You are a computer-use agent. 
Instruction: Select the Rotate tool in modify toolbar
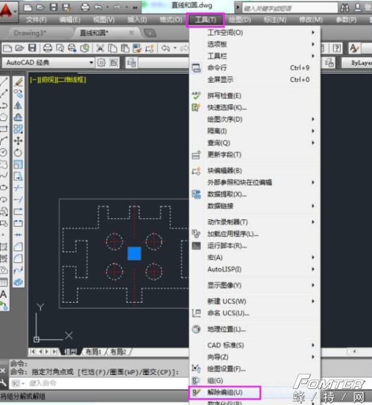[x=18, y=152]
